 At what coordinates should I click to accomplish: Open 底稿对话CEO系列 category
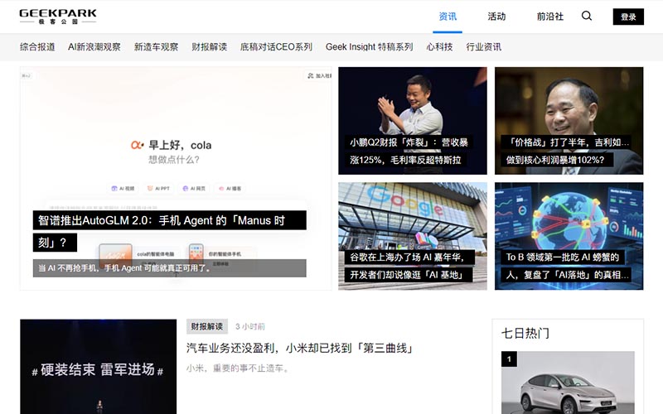[276, 47]
